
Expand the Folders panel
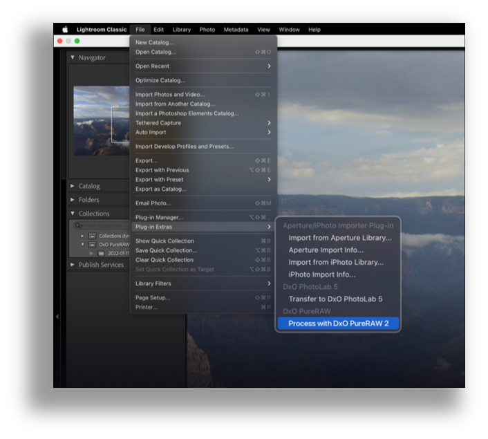(x=73, y=200)
